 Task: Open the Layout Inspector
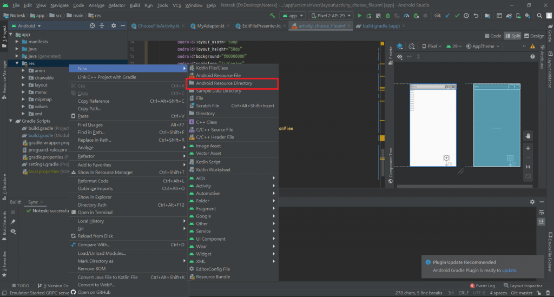pyautogui.click(x=523, y=286)
